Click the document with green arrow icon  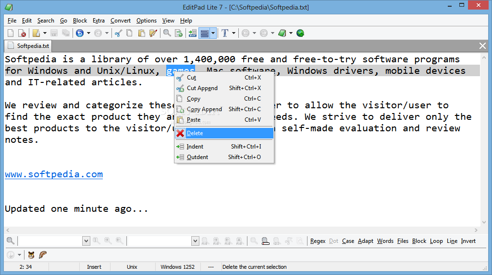point(179,33)
